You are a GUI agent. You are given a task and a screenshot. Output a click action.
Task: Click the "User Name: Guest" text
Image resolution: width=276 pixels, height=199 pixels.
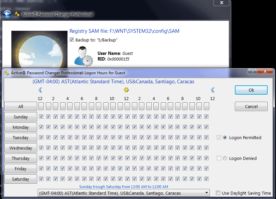pyautogui.click(x=115, y=53)
